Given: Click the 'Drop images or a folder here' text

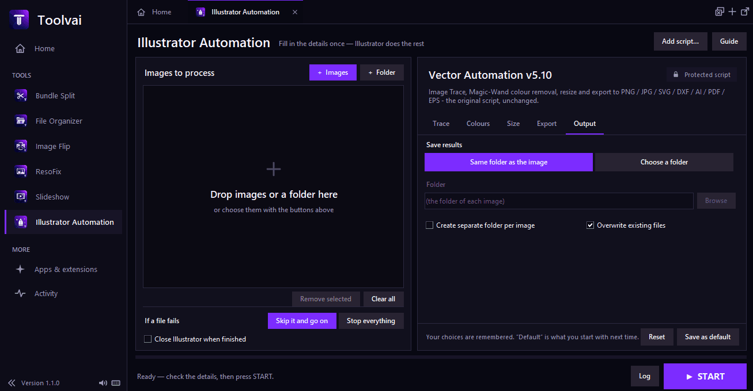Looking at the screenshot, I should click(x=274, y=194).
